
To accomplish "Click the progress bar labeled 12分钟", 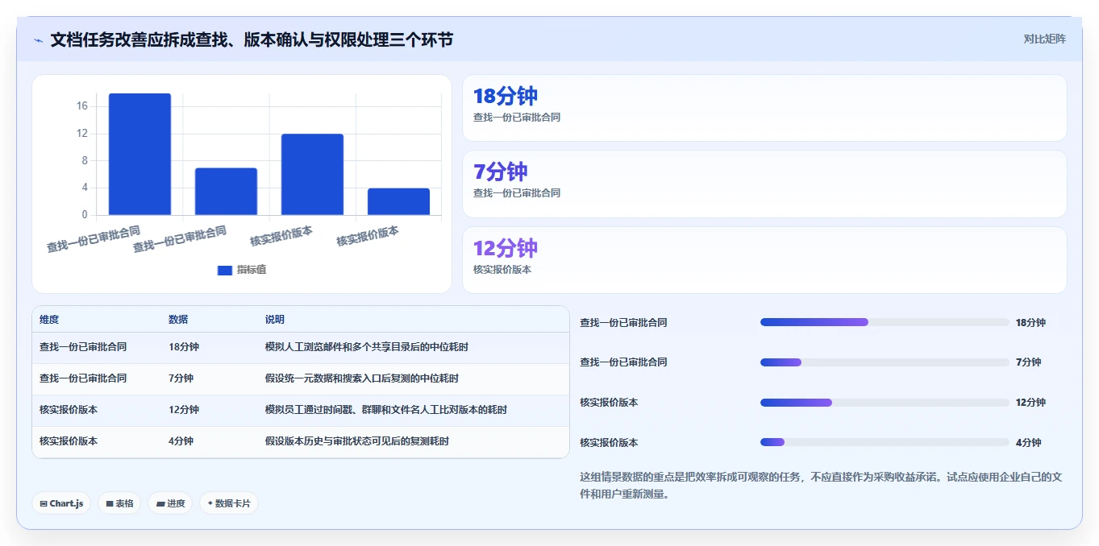I will (885, 403).
